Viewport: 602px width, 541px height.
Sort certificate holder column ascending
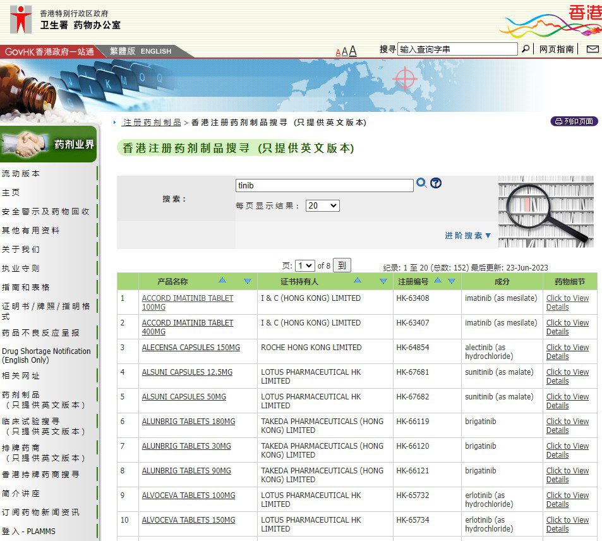click(x=358, y=281)
